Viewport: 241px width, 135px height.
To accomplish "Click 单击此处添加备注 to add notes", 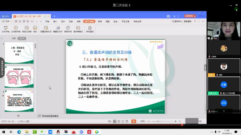I will pyautogui.click(x=50, y=116).
